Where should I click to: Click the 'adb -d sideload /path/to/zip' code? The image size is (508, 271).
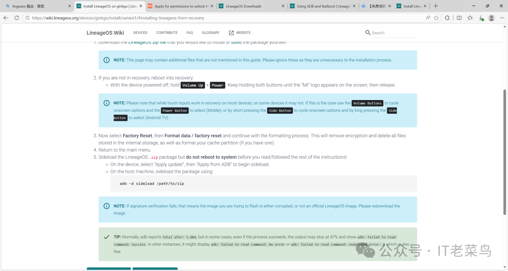click(x=152, y=183)
